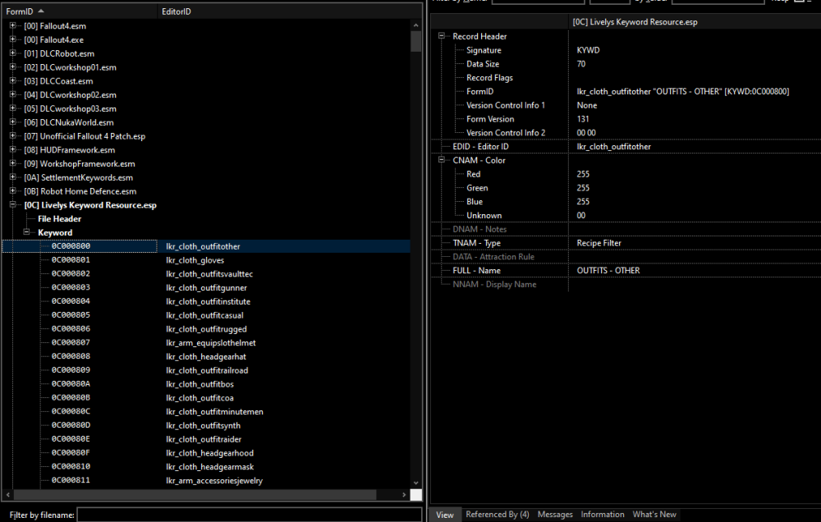
Task: Select the File Header tree item
Action: 59,219
